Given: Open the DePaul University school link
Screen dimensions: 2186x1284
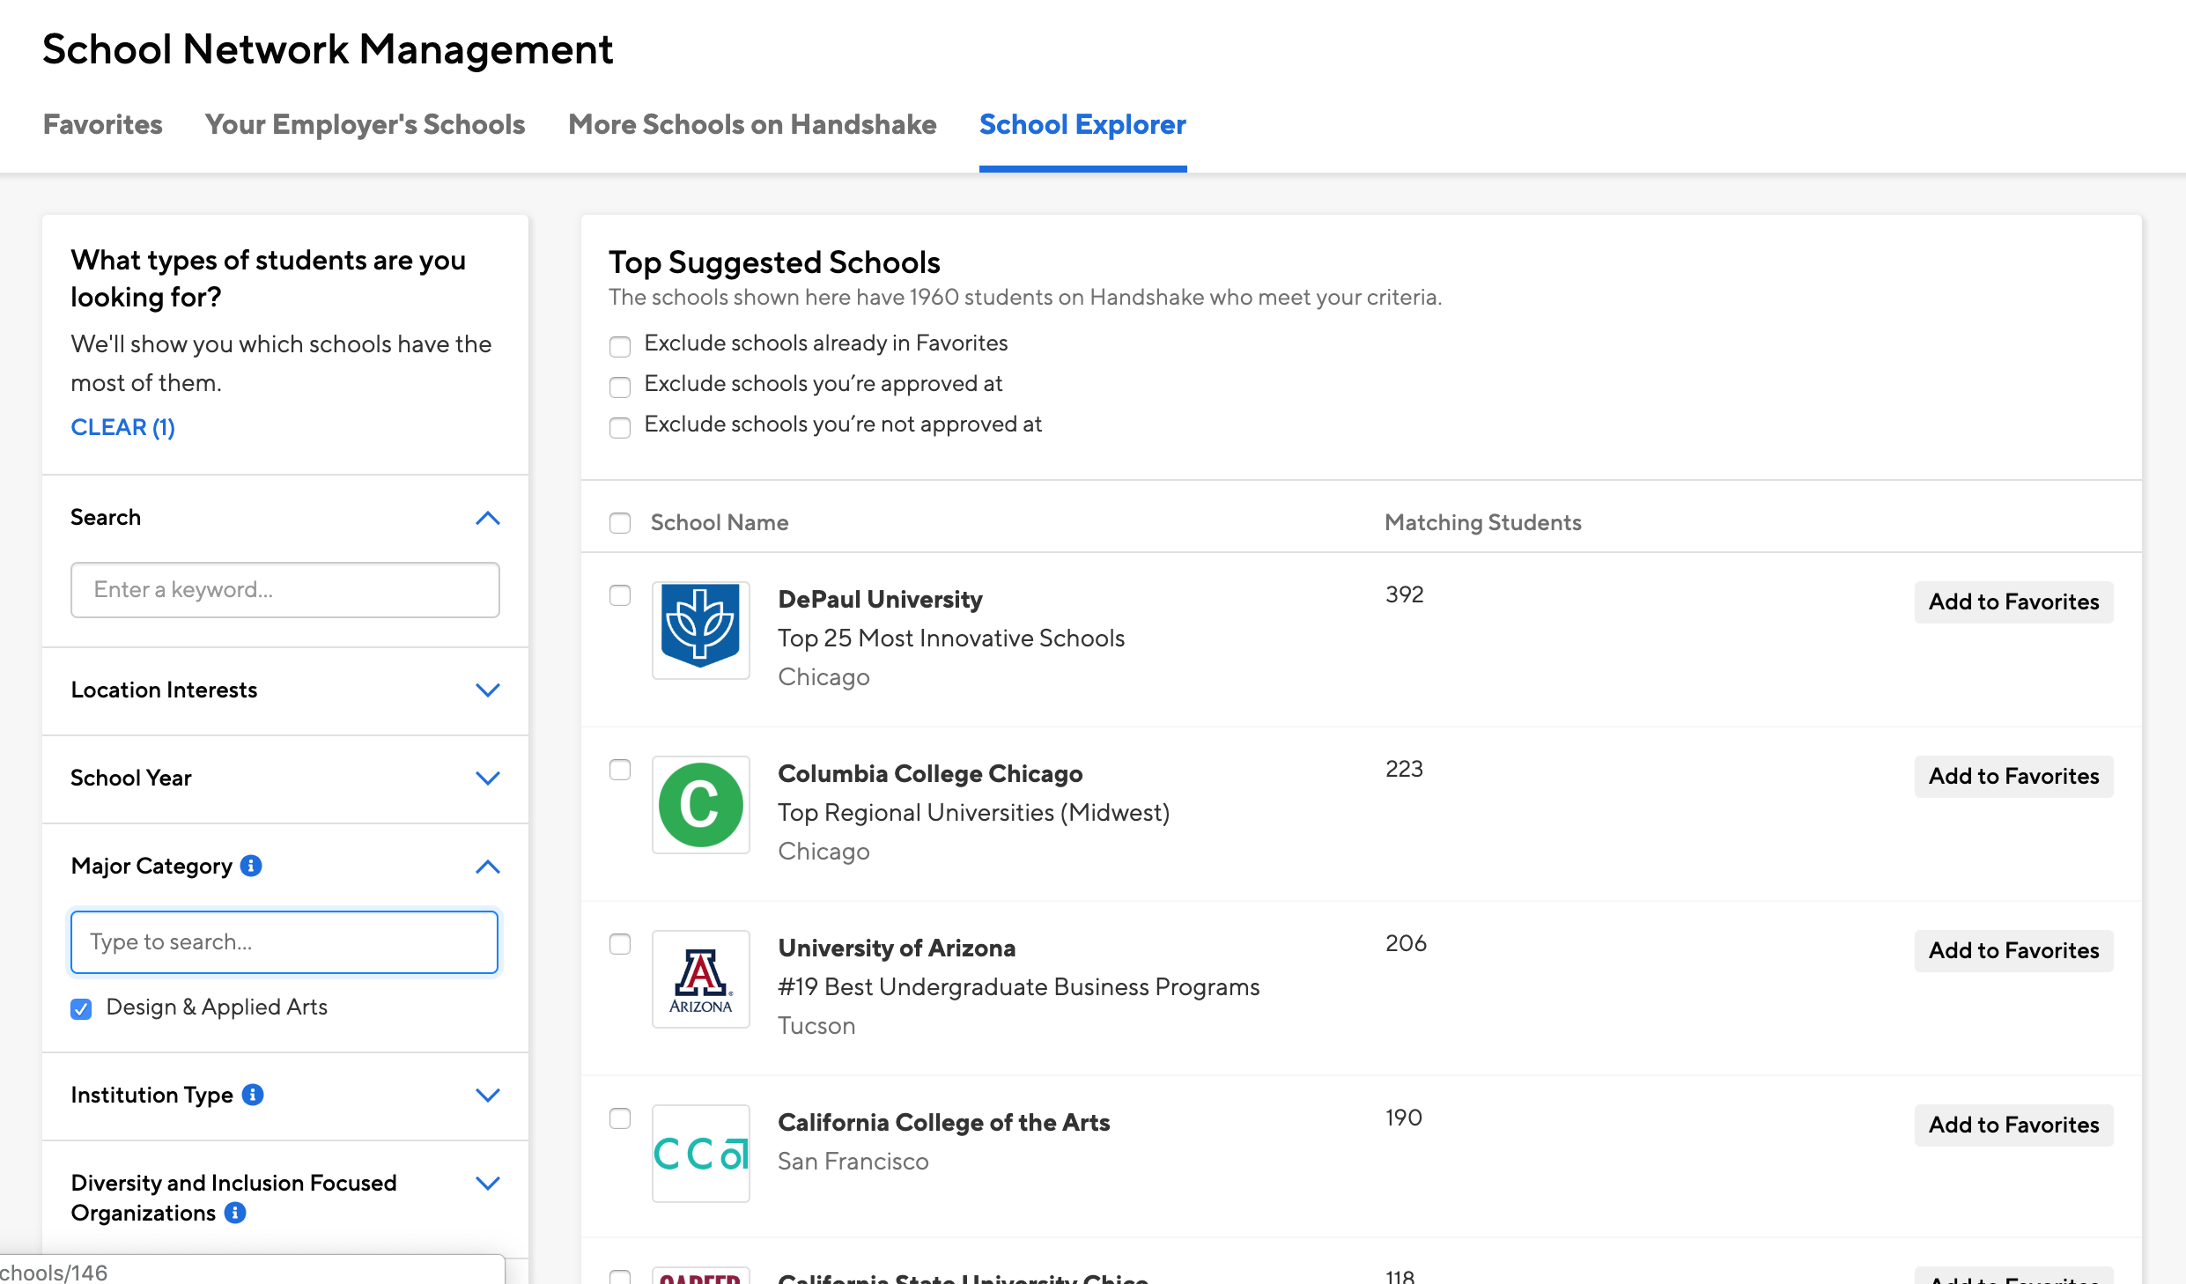Looking at the screenshot, I should pyautogui.click(x=880, y=599).
